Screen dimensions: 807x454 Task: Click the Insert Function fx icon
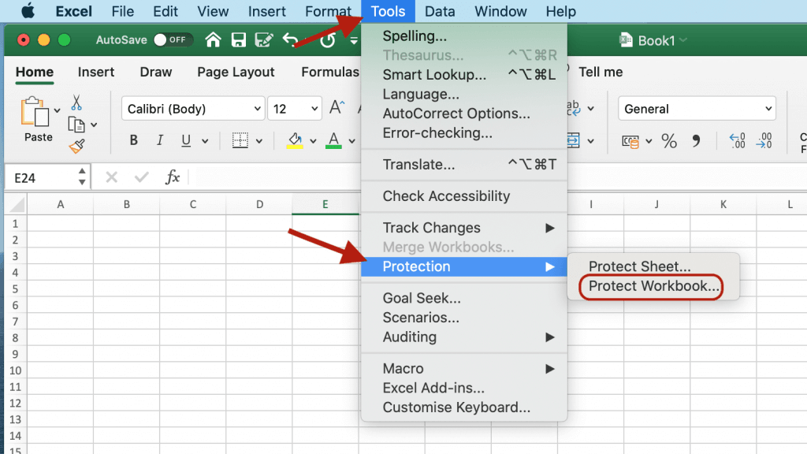[x=173, y=178]
